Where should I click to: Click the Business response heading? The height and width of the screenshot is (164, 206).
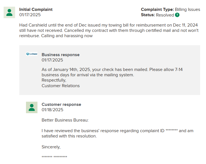[x=60, y=55]
